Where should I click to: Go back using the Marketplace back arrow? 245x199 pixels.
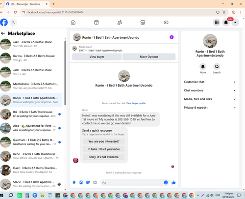coord(3,33)
